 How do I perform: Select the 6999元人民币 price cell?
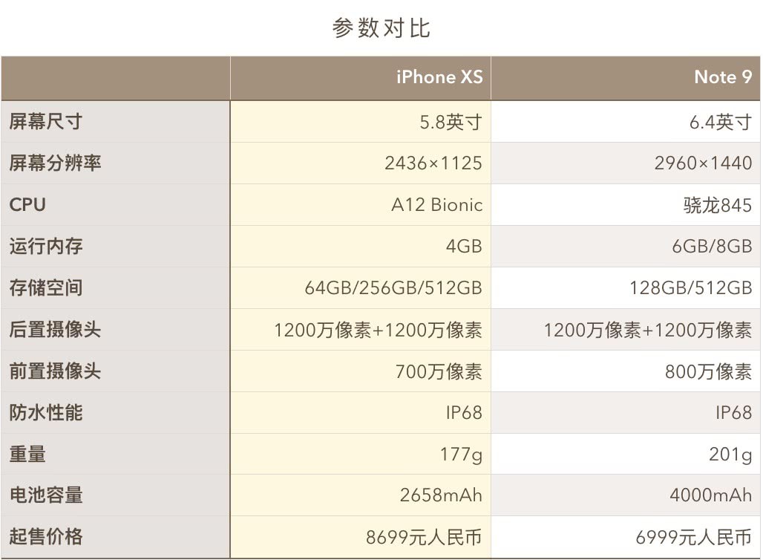[x=693, y=537]
